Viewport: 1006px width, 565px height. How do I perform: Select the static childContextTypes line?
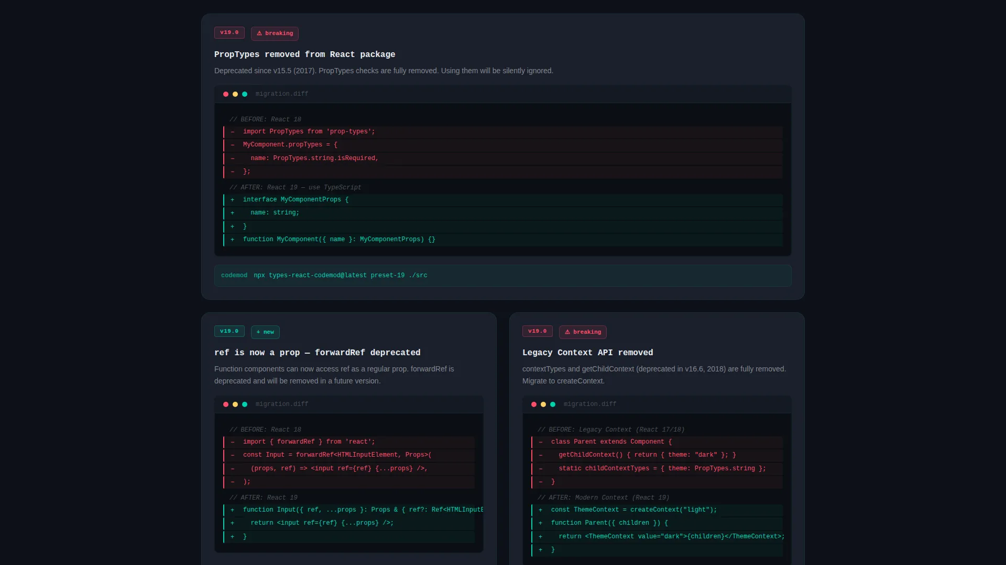(657, 469)
